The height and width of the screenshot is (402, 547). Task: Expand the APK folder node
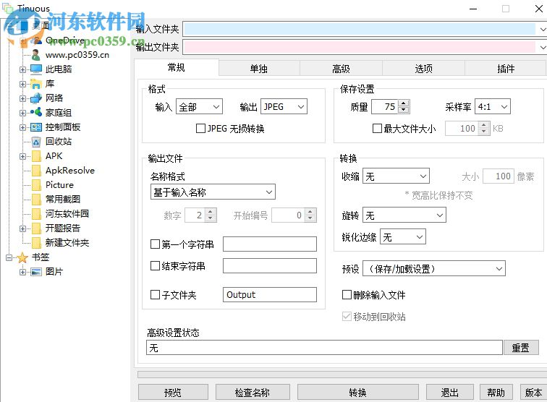coord(22,156)
